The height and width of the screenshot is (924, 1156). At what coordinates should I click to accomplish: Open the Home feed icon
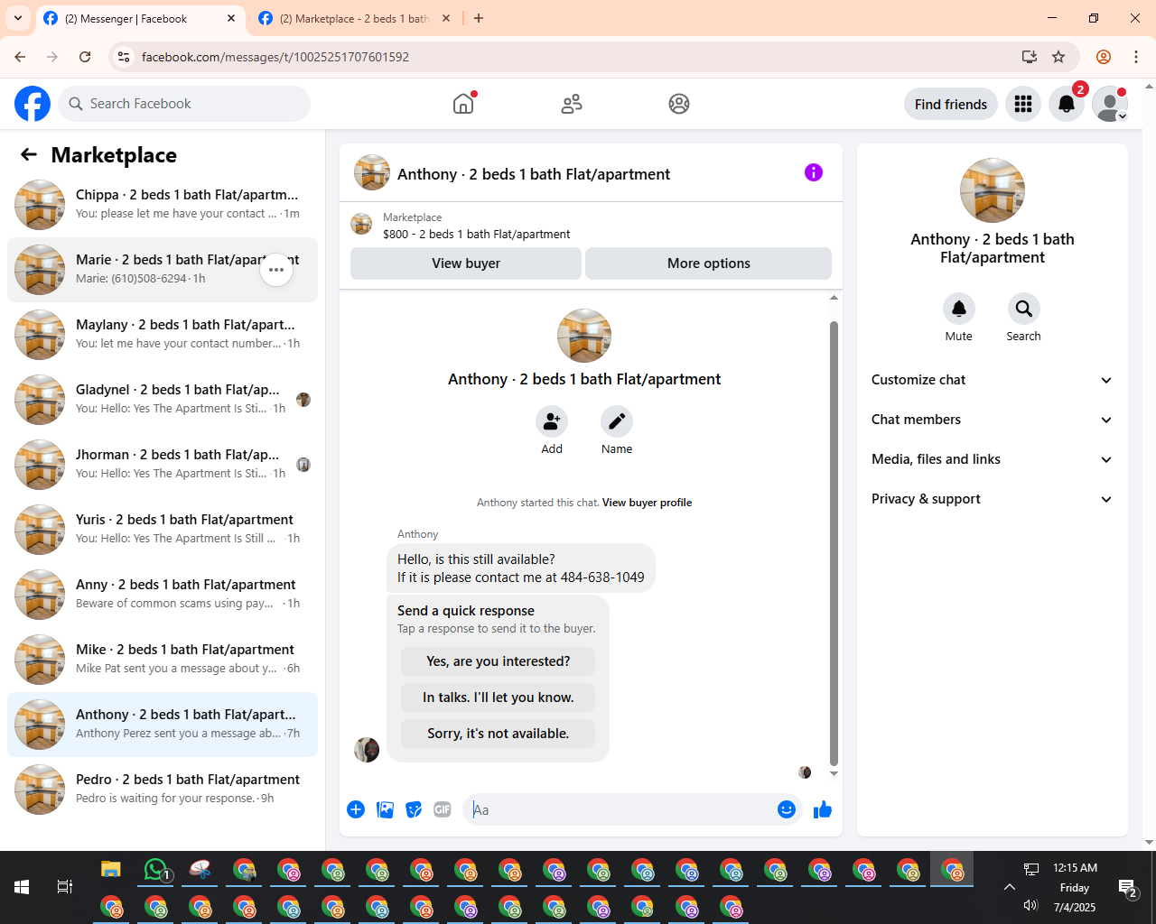(463, 104)
